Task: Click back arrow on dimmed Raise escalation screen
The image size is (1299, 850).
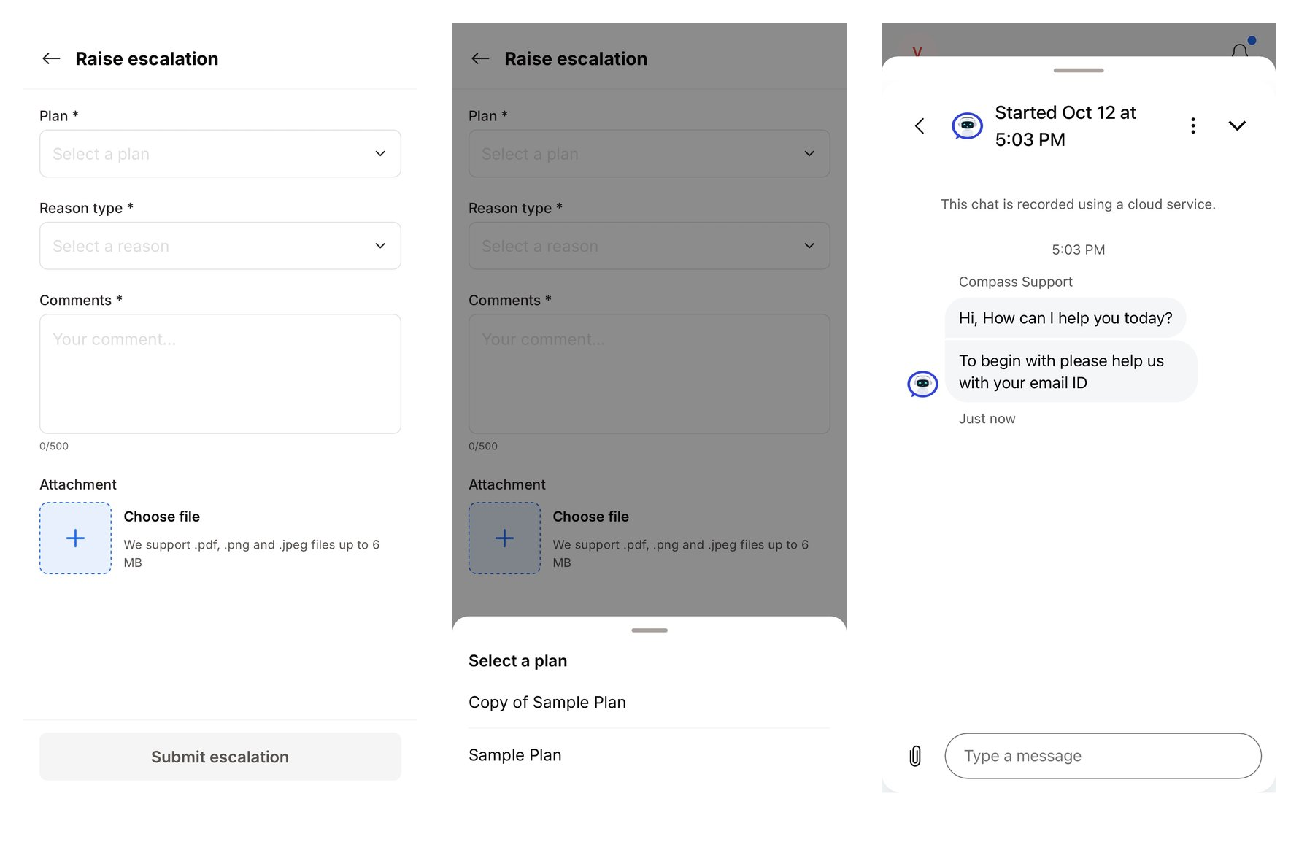Action: coord(480,58)
